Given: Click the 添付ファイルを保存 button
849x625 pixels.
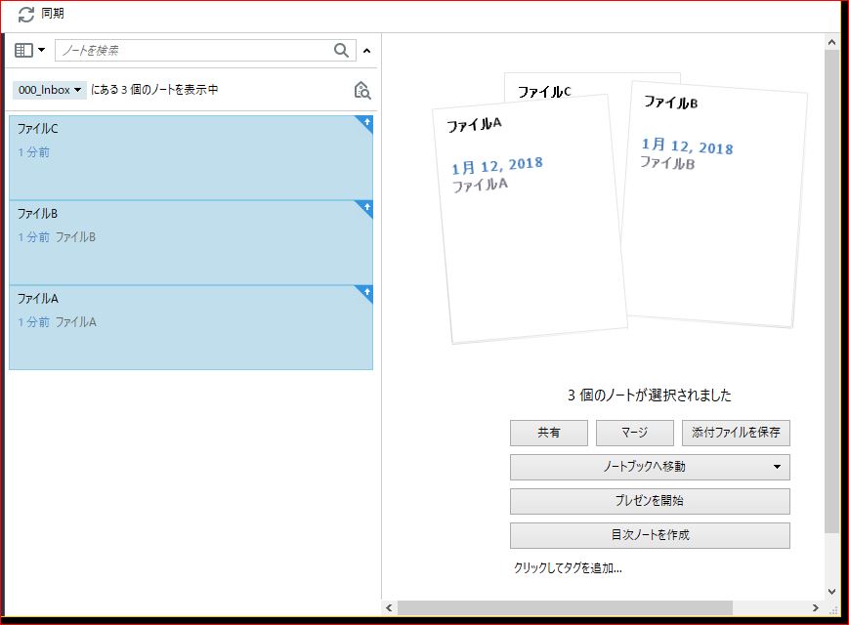Looking at the screenshot, I should pos(736,433).
